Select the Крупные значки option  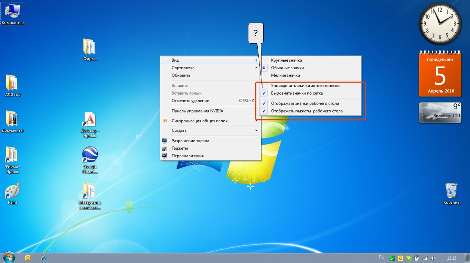[x=286, y=60]
